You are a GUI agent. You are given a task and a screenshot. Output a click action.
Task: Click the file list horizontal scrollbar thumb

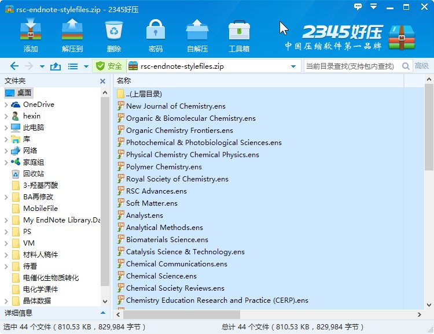(x=182, y=315)
